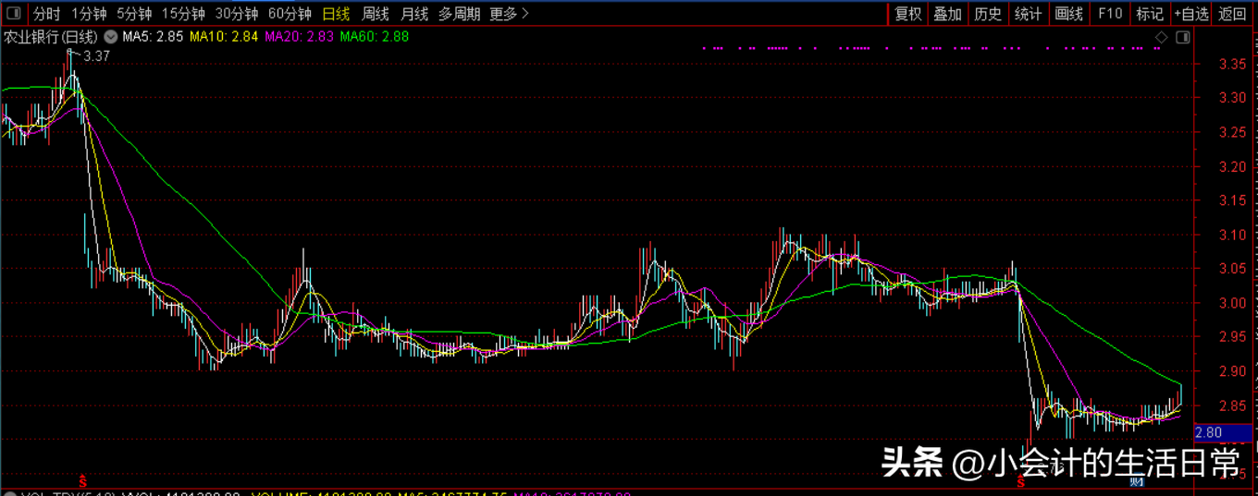Toggle the left sidebar panel icon
Image resolution: width=1258 pixels, height=496 pixels.
click(13, 13)
